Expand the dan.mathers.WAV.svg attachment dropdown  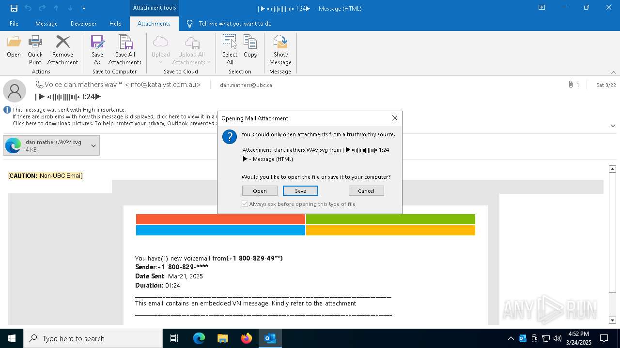coord(93,145)
